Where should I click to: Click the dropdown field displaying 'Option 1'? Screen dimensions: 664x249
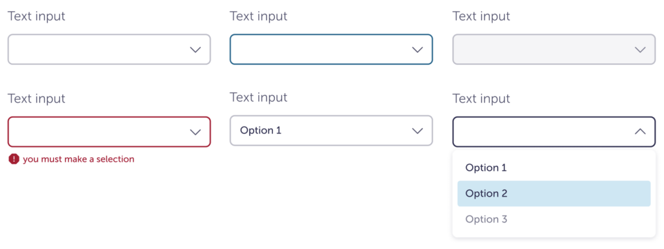click(331, 131)
